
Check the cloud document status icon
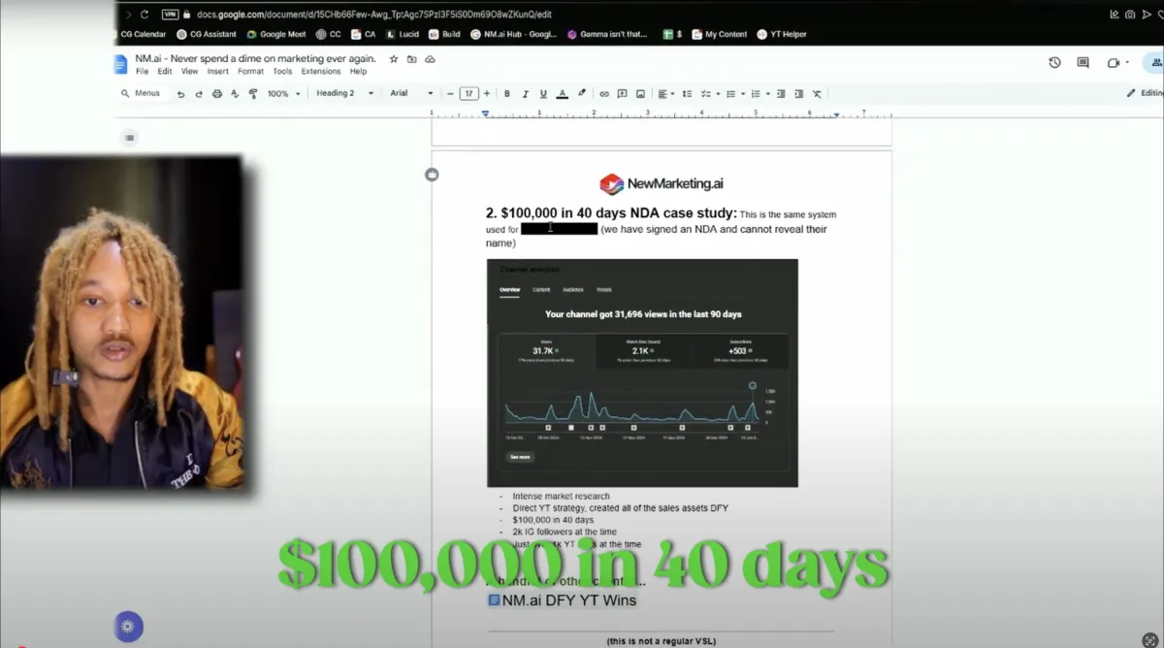(430, 59)
